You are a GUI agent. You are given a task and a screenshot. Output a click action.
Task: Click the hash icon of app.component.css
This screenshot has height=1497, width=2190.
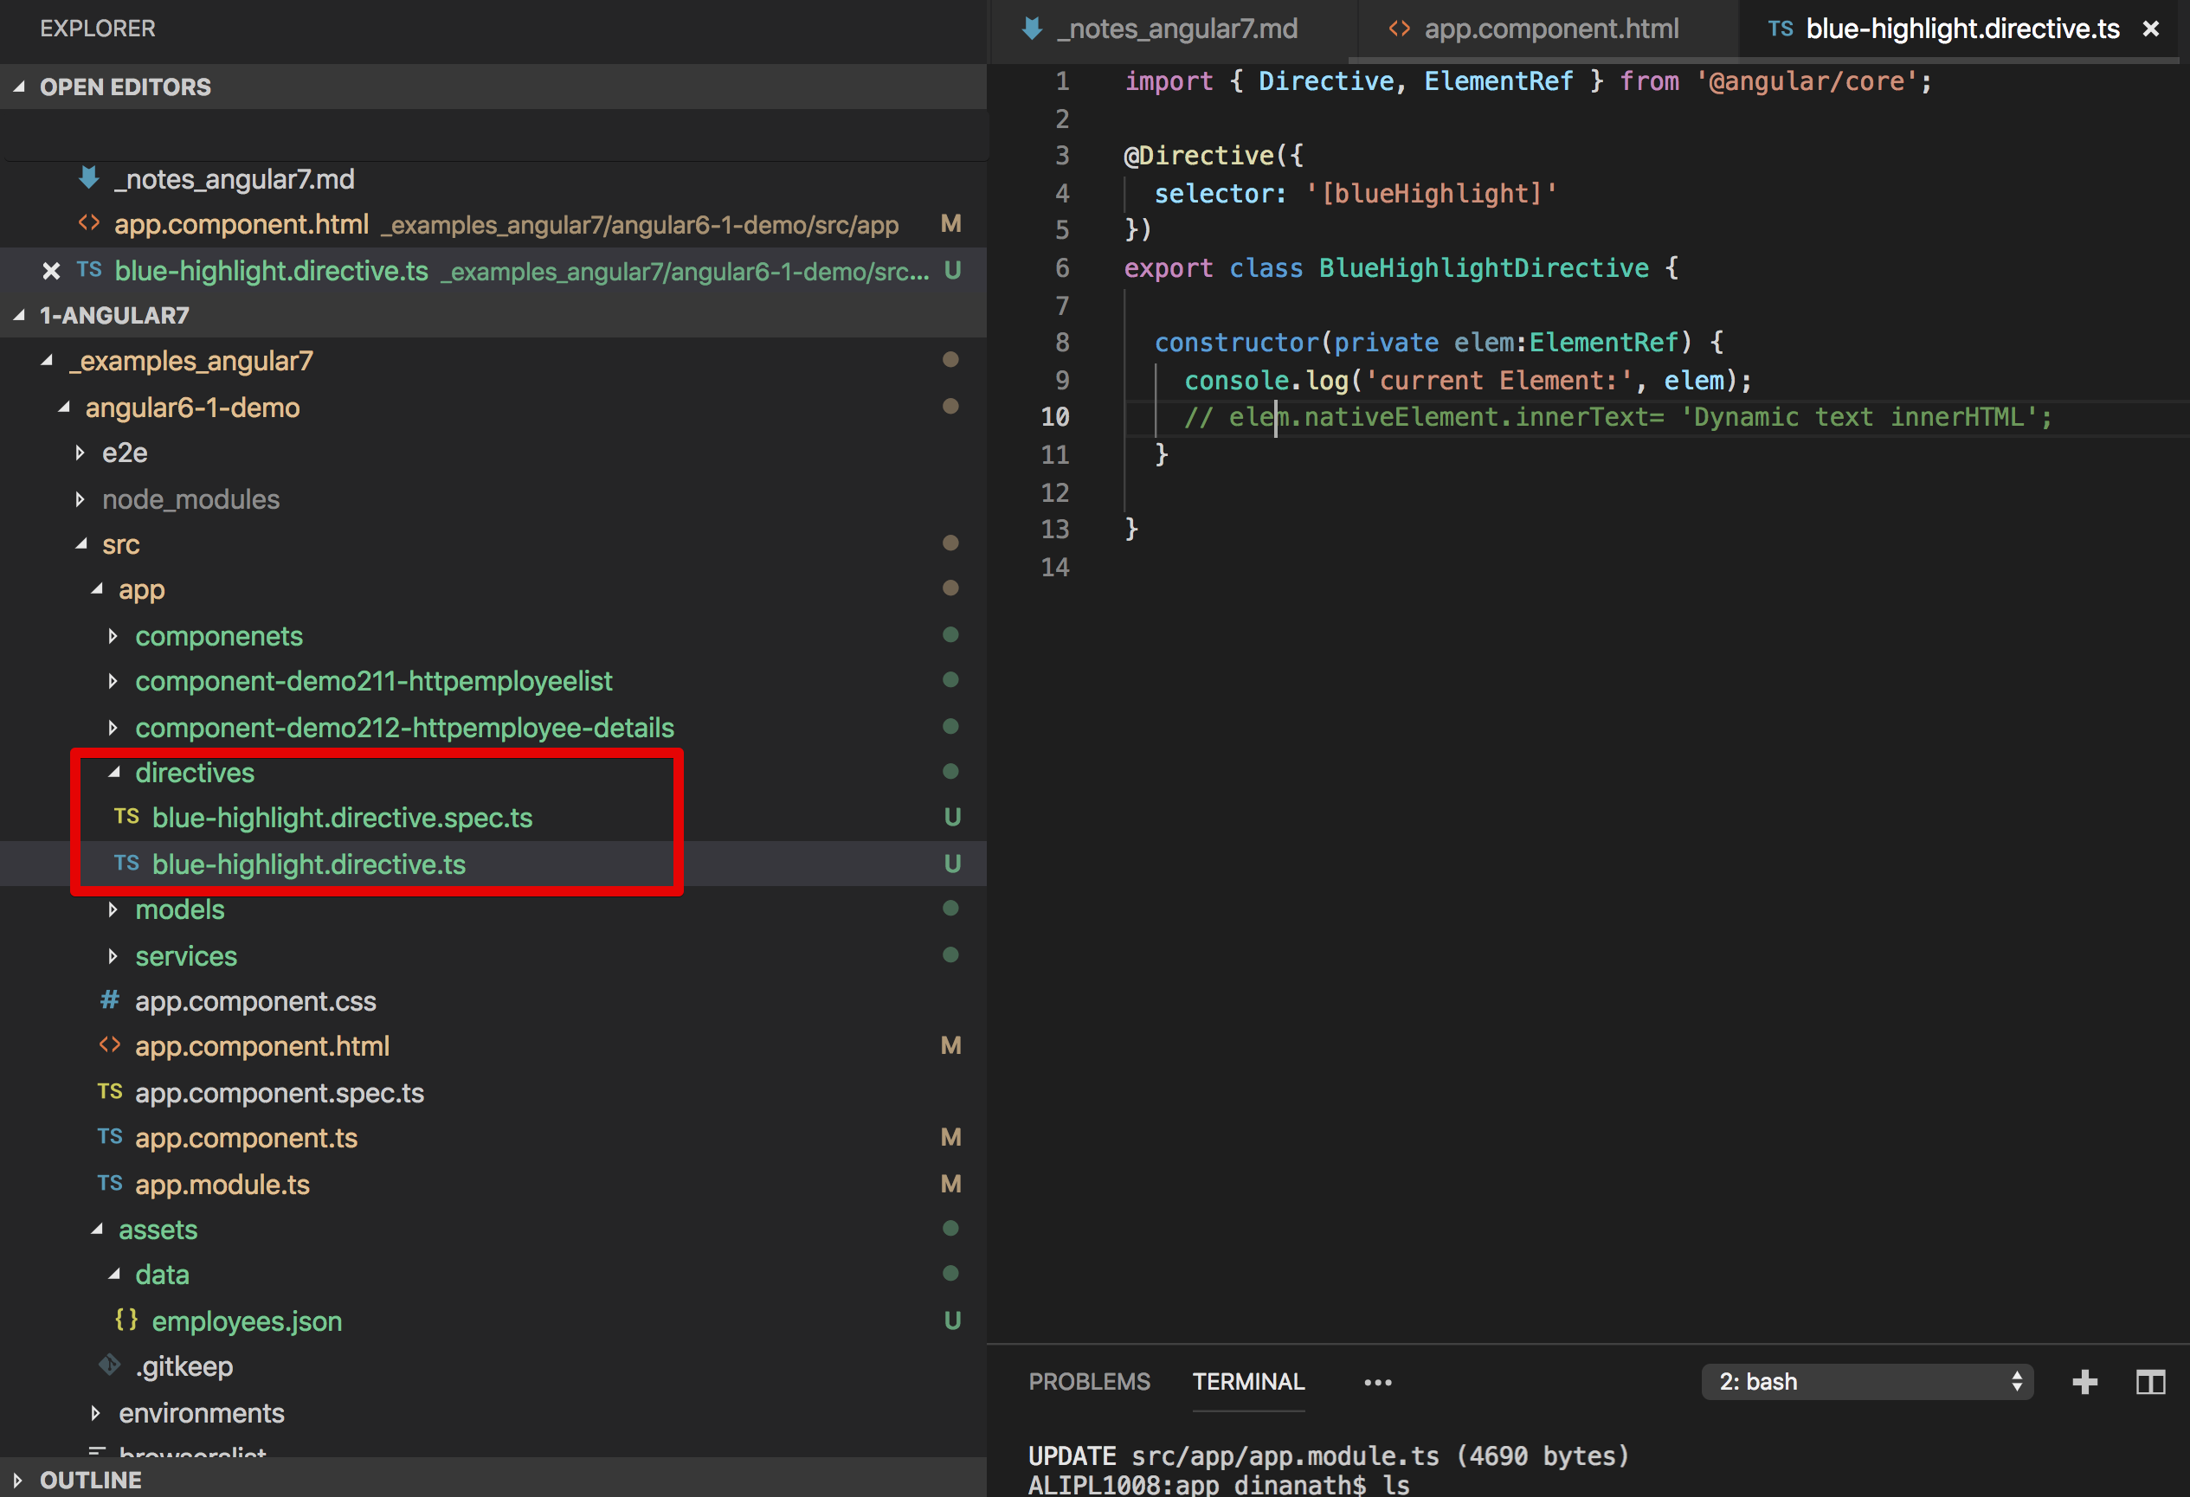[x=109, y=999]
